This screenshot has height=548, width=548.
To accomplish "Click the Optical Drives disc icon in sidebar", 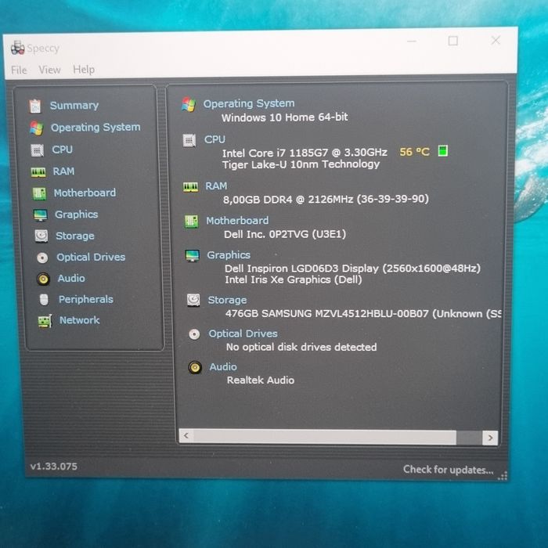I will 42,258.
